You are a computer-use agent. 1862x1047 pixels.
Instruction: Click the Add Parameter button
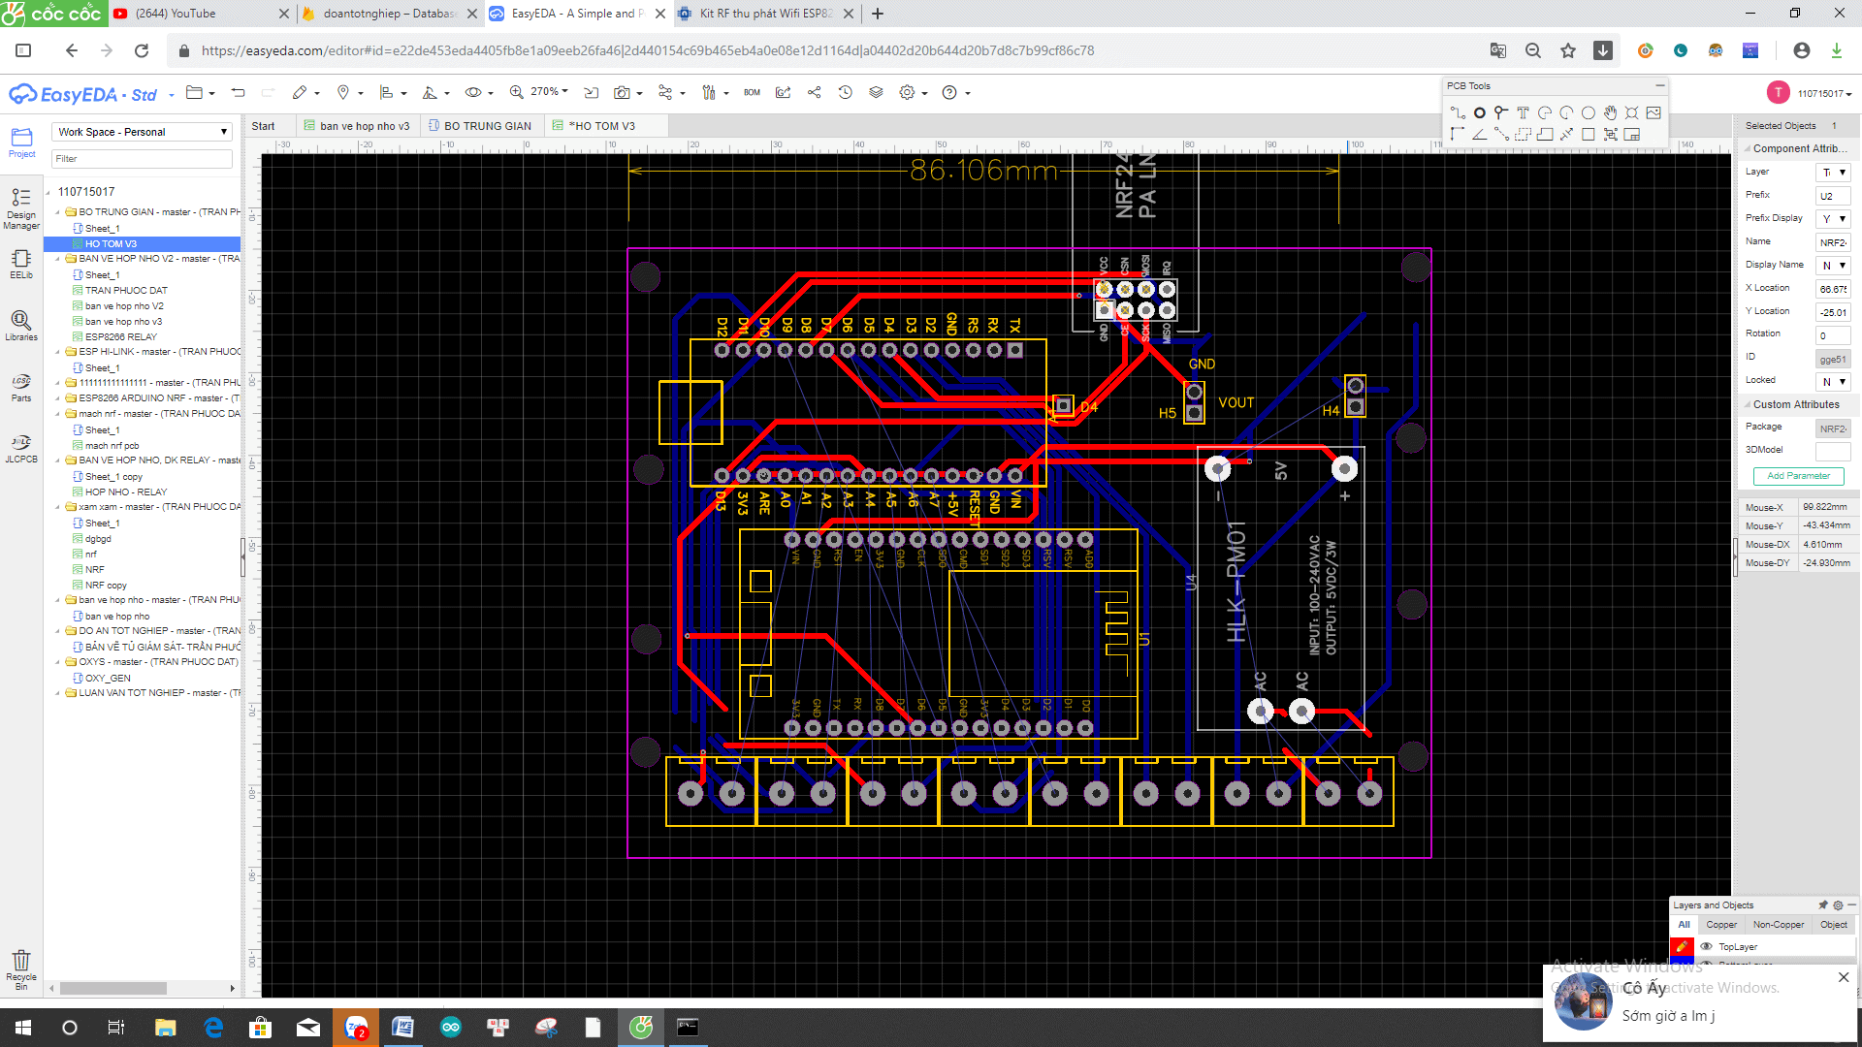[1798, 476]
